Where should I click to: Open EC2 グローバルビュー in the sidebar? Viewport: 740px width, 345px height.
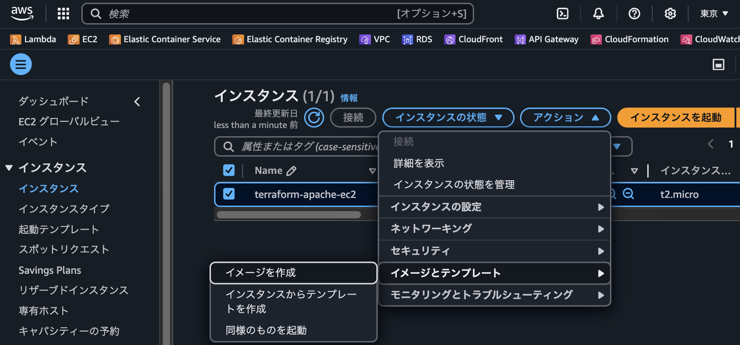[69, 122]
